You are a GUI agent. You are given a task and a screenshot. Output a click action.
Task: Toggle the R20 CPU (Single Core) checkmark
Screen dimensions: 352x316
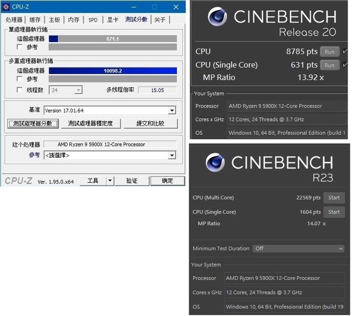pyautogui.click(x=345, y=65)
